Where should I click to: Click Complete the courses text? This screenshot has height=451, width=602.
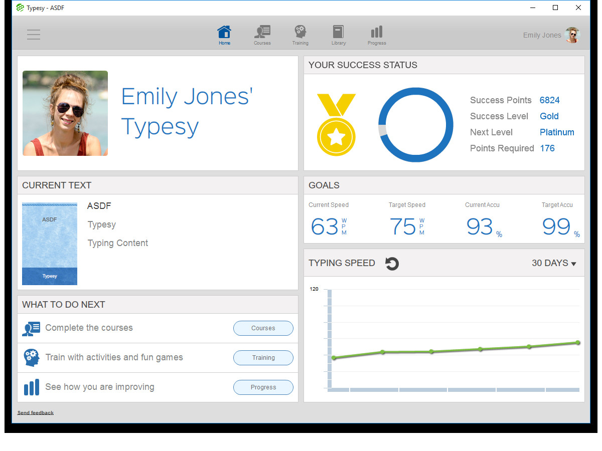89,328
